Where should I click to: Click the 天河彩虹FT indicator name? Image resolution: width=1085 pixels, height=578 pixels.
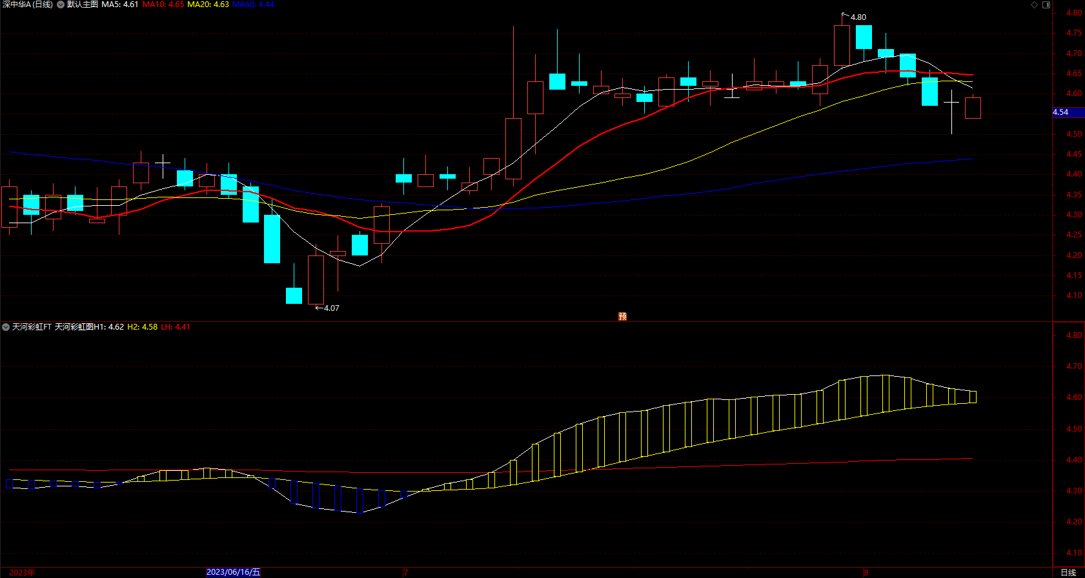(x=32, y=327)
